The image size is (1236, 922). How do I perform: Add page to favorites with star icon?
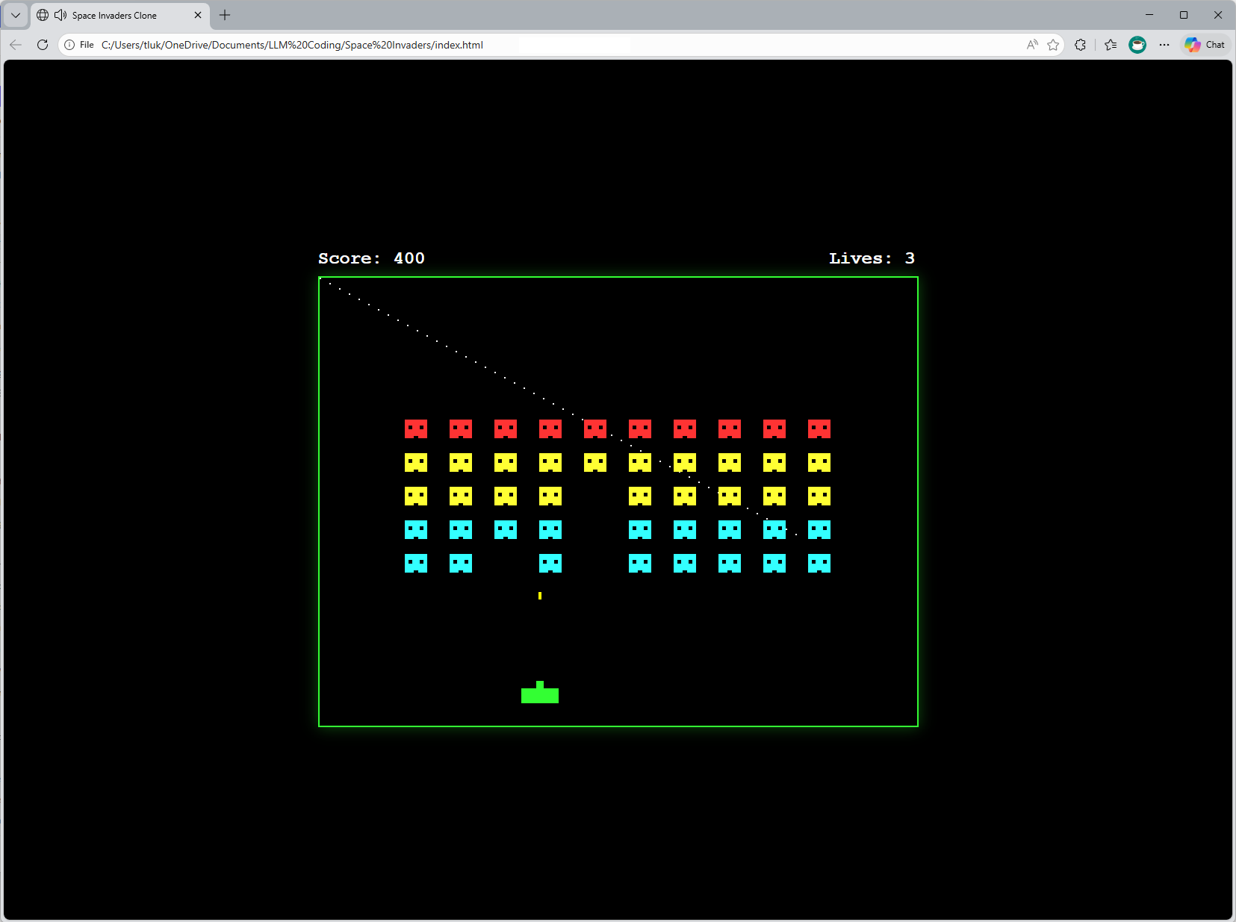coord(1053,45)
